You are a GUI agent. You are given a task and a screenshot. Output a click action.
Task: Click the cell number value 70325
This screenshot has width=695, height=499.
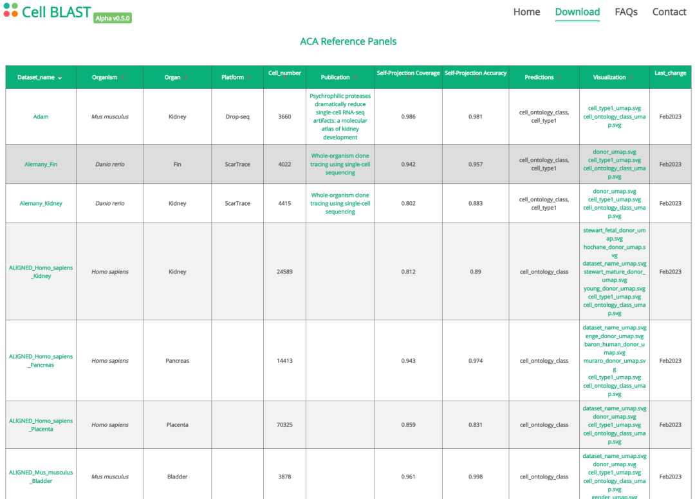coord(284,425)
